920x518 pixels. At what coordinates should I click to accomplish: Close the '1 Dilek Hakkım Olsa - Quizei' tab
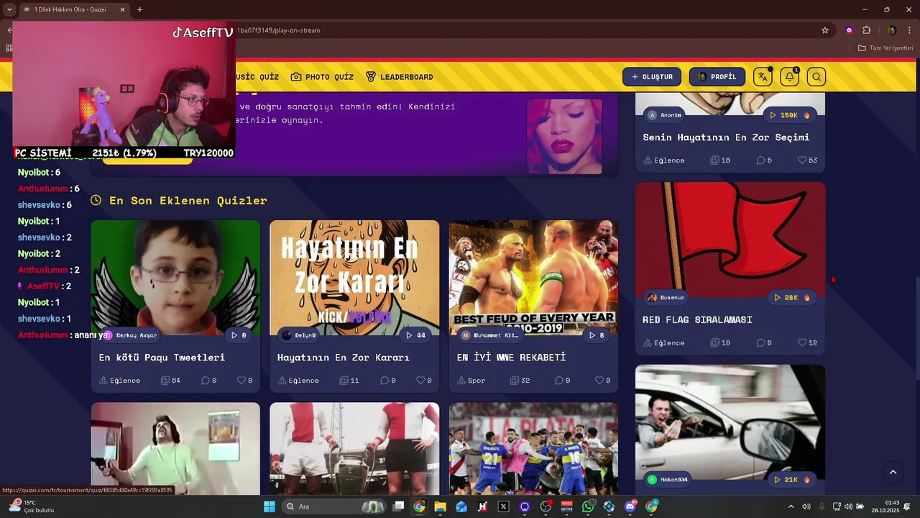click(122, 9)
